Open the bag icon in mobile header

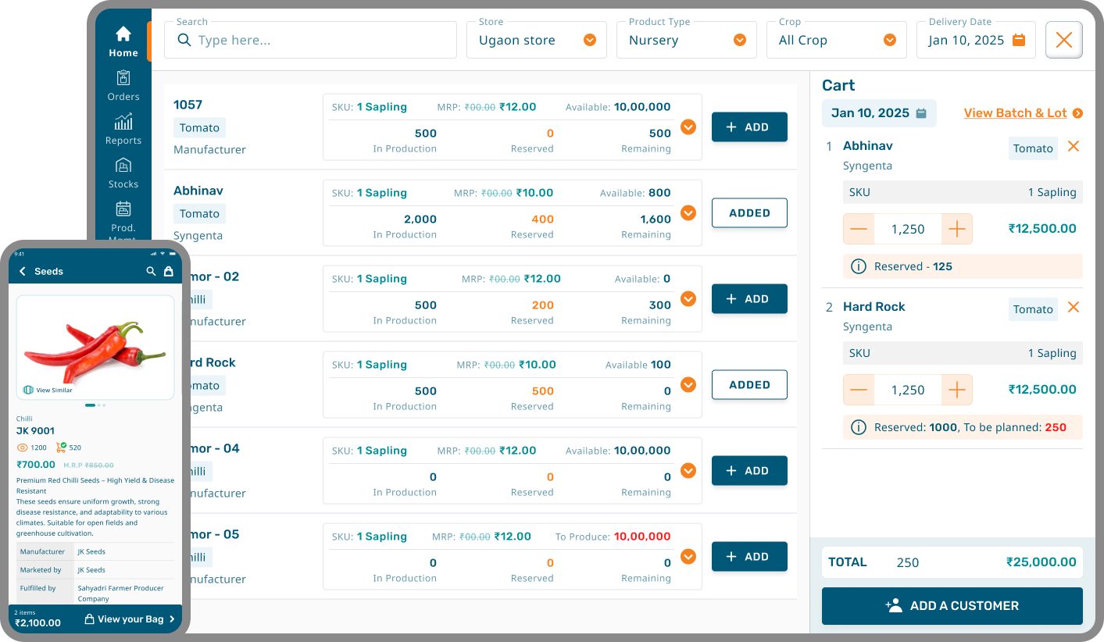(168, 271)
